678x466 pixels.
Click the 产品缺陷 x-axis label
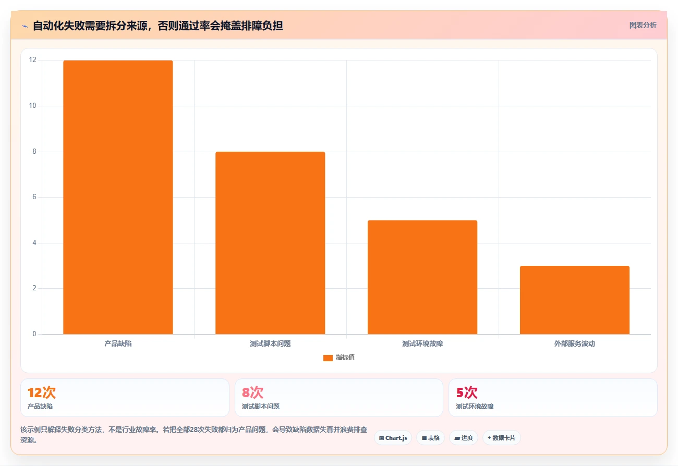click(118, 344)
